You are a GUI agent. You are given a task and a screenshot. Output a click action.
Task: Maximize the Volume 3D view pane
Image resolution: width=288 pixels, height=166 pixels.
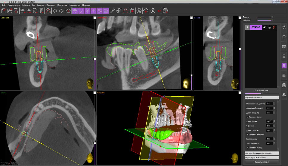point(240,93)
